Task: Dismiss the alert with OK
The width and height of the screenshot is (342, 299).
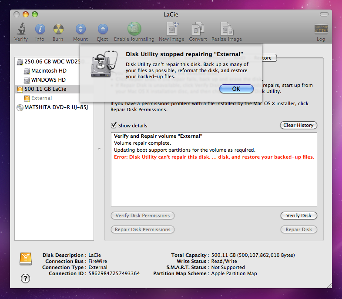Action: point(236,89)
